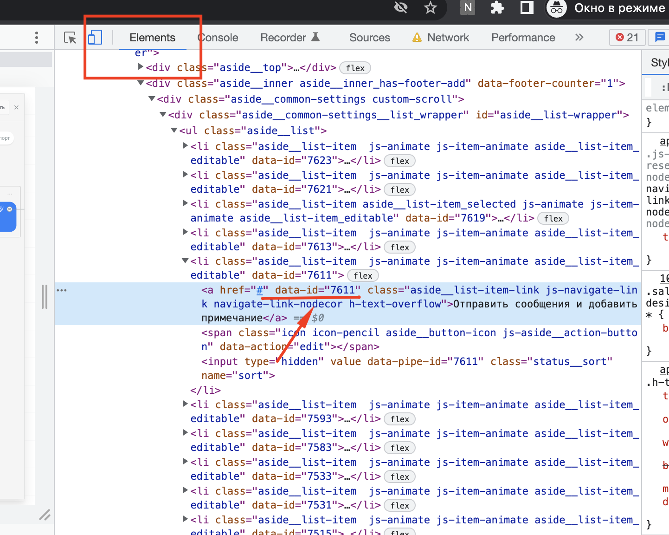Image resolution: width=669 pixels, height=535 pixels.
Task: Toggle flex badge next to aside__top div
Action: pos(355,68)
